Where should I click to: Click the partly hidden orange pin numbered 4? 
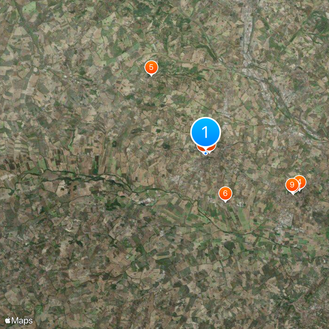coord(302,182)
